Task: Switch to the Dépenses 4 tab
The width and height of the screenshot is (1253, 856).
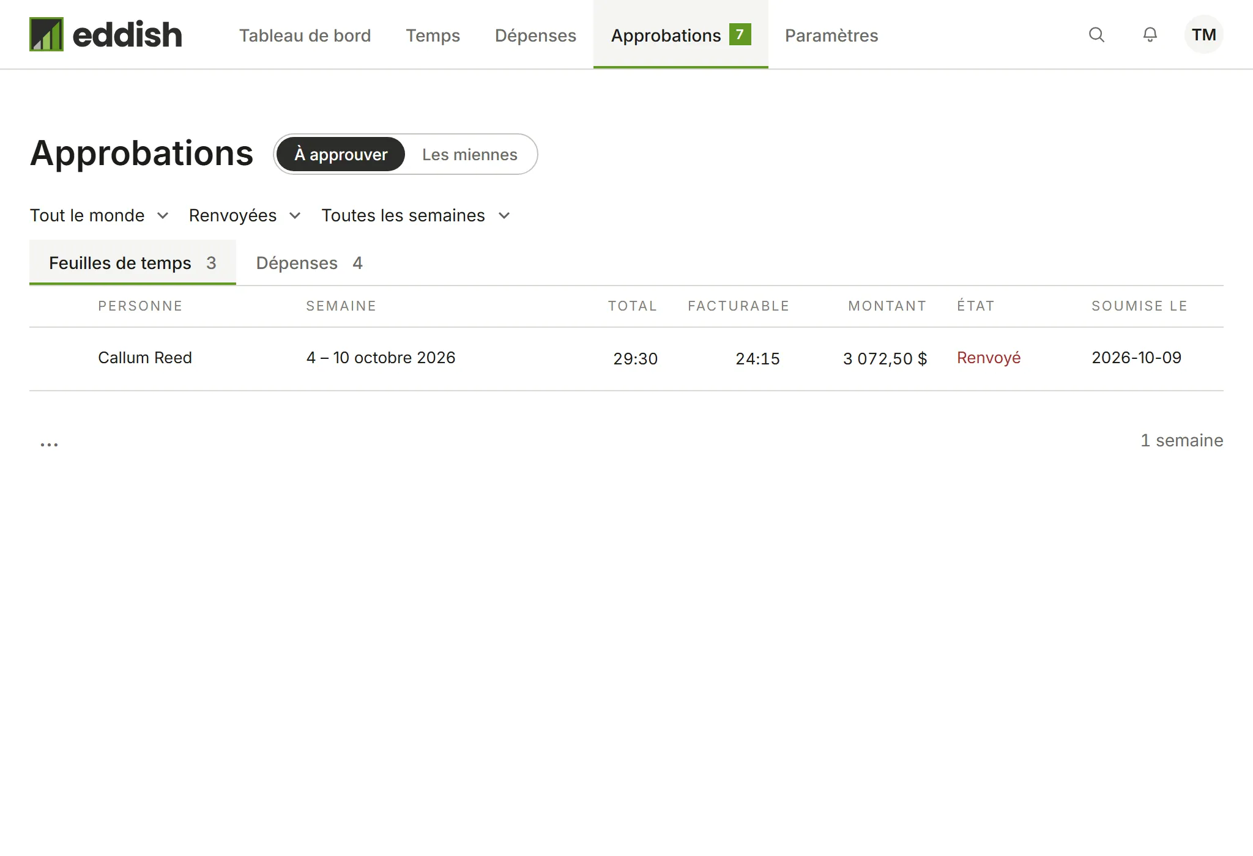Action: tap(309, 263)
